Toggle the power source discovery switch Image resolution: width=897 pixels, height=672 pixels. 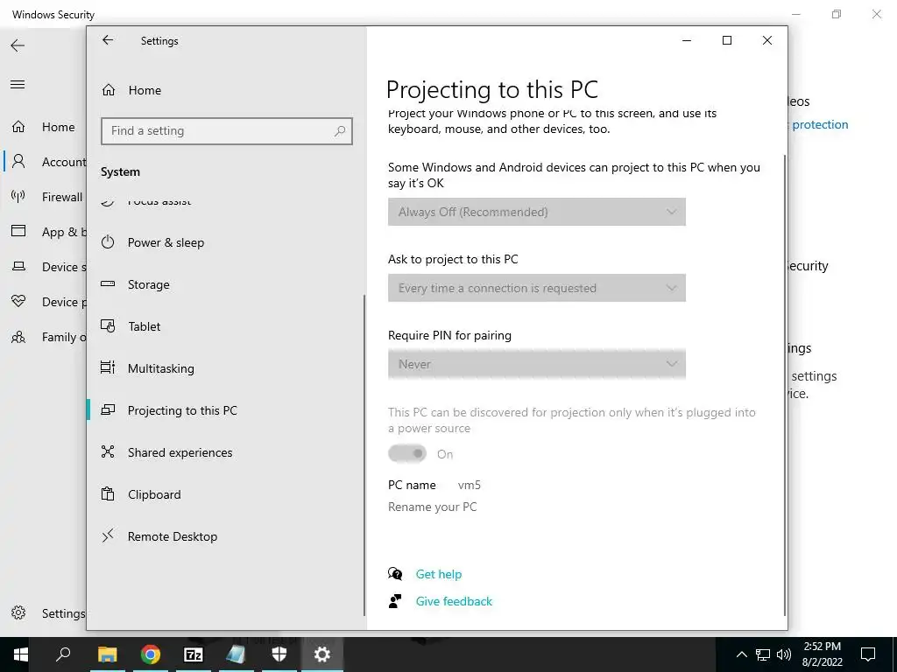coord(407,454)
